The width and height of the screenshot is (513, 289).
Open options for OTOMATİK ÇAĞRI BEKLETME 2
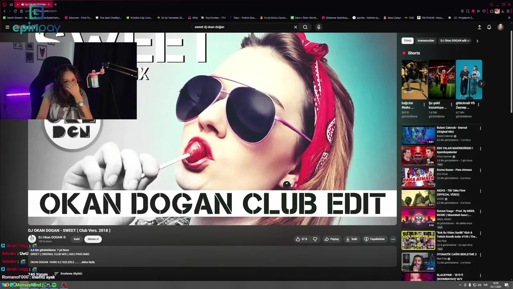(481, 254)
